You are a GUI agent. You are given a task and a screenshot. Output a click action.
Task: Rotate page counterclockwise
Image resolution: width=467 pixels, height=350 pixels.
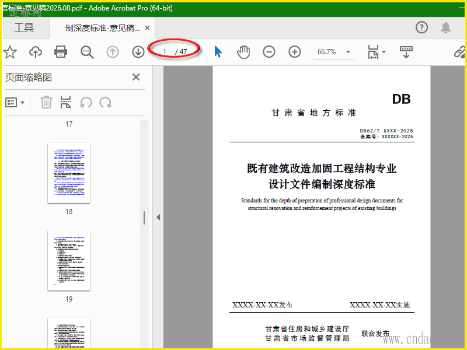pos(86,103)
